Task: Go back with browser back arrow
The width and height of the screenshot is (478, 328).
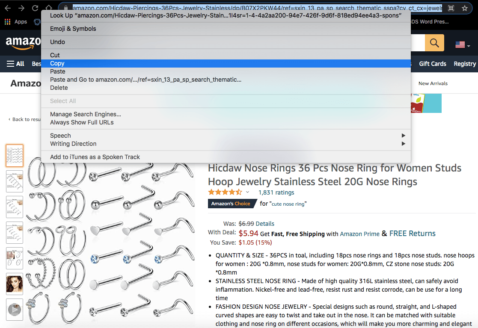Action: tap(8, 8)
